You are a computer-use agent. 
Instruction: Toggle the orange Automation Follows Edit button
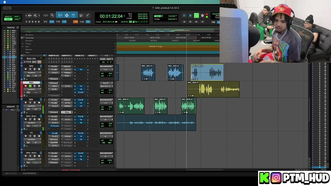[x=76, y=22]
